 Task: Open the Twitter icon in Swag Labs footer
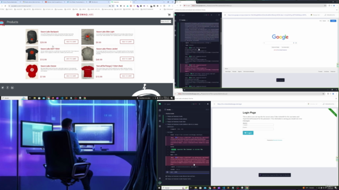tap(3, 88)
